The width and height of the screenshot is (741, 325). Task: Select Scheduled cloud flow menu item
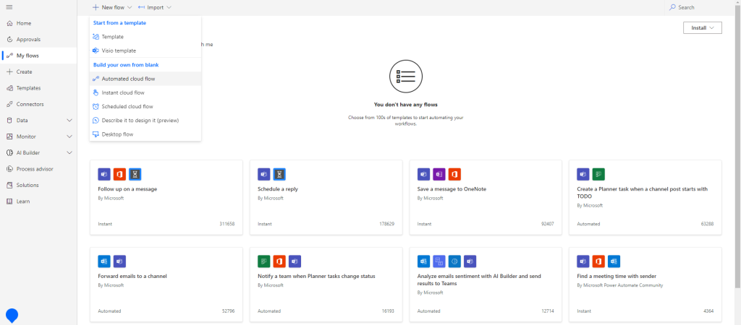click(x=145, y=107)
